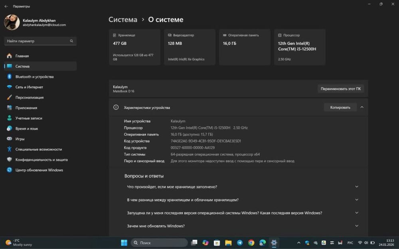The width and height of the screenshot is (399, 249).
Task: Click the Учетные записи person icon
Action: 10,118
